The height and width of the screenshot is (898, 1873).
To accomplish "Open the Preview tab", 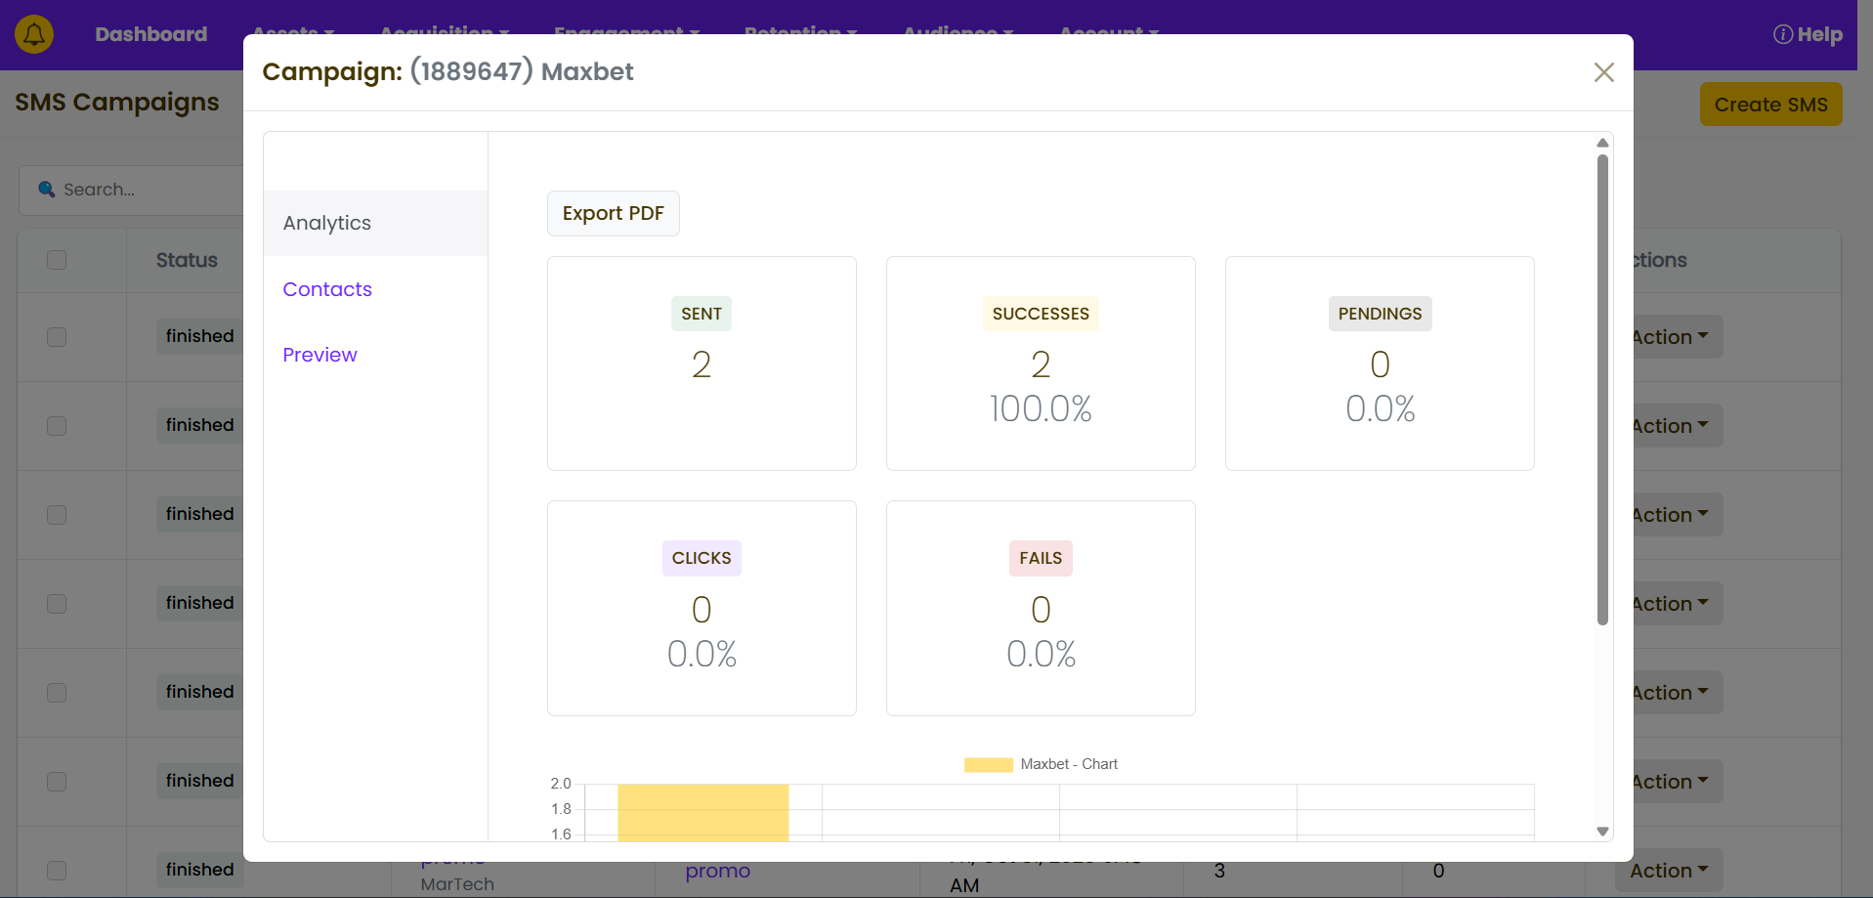I will coord(319,355).
